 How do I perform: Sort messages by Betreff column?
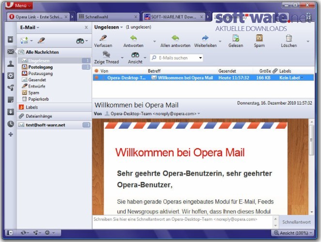[182, 71]
